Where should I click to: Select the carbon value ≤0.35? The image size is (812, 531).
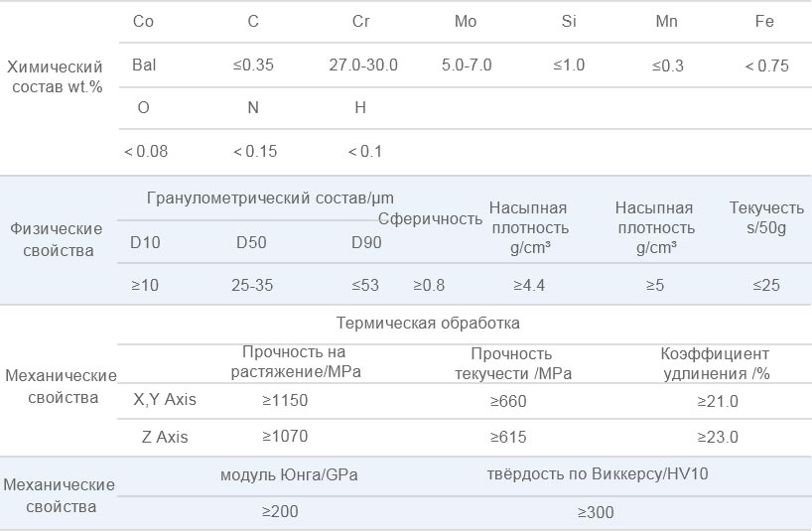253,66
